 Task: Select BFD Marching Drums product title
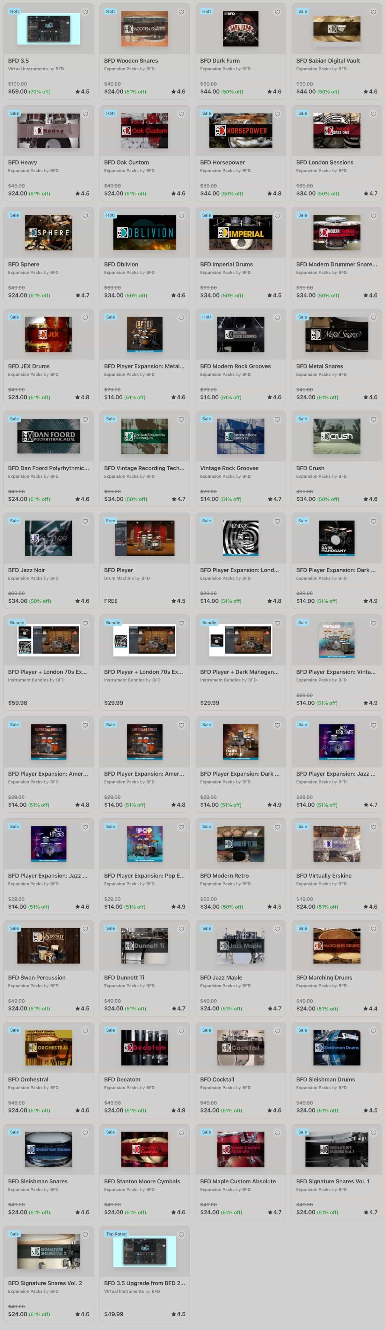[x=324, y=977]
